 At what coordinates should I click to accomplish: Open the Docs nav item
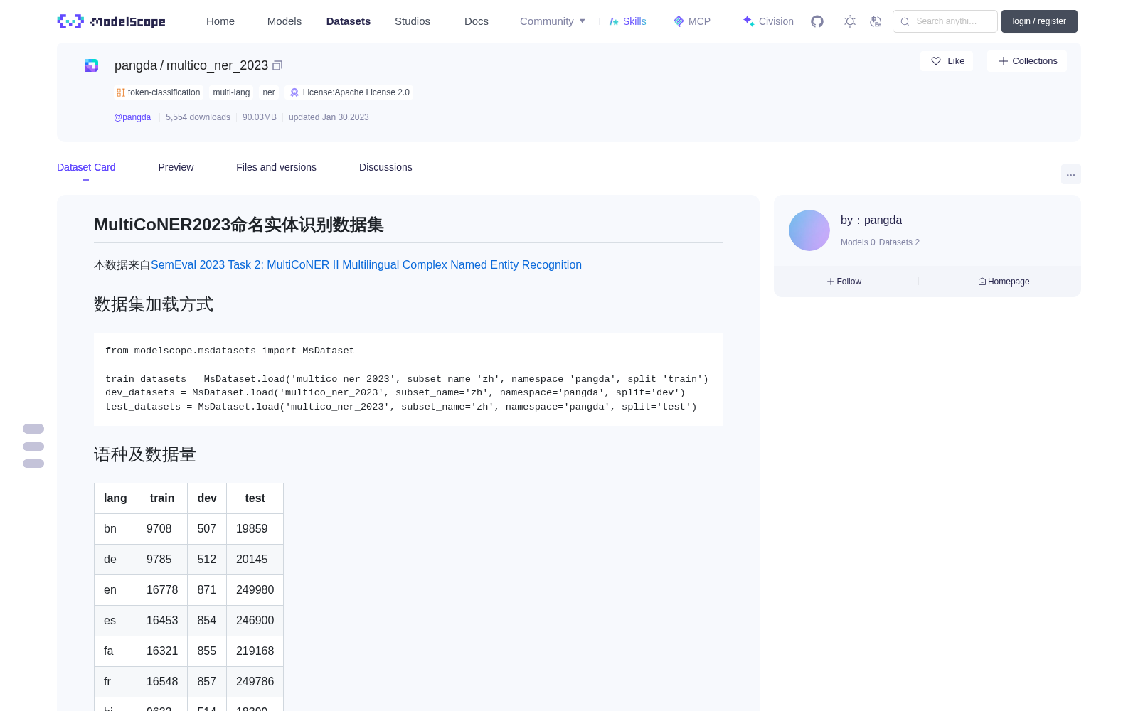pyautogui.click(x=477, y=21)
